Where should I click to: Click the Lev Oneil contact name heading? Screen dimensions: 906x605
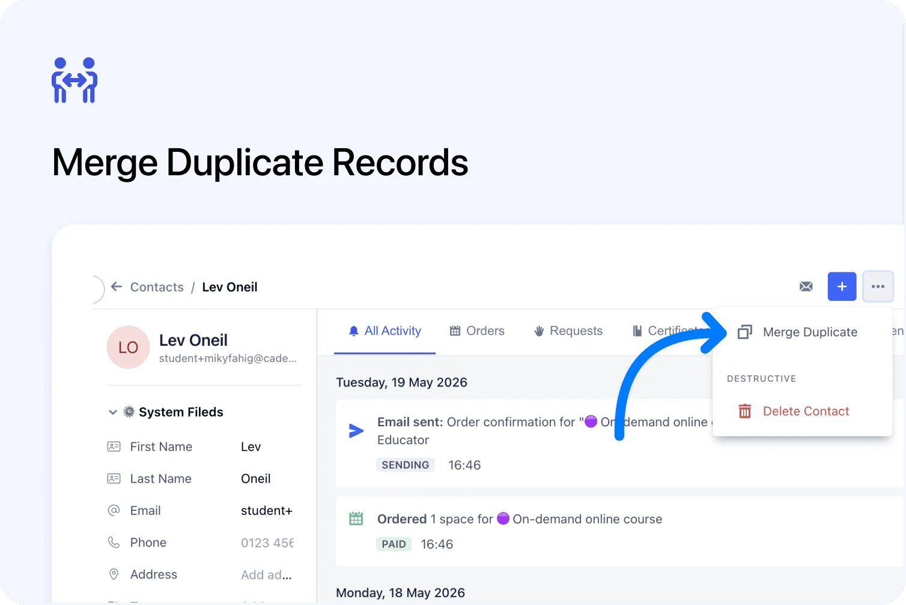pyautogui.click(x=193, y=340)
